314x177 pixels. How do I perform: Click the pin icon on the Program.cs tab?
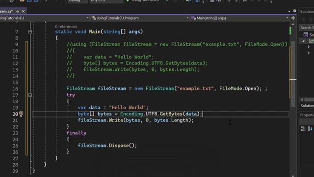[18, 11]
